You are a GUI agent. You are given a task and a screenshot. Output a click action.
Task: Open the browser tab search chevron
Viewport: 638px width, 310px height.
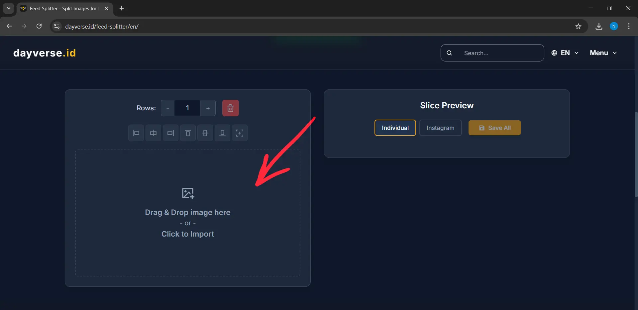click(x=8, y=8)
